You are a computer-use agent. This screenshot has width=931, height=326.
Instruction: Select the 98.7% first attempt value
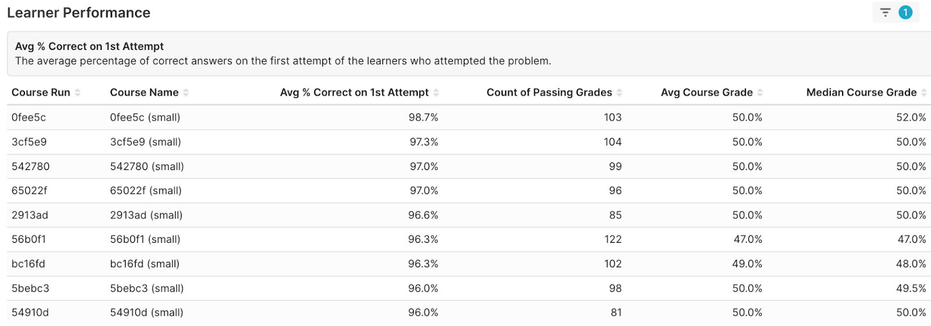423,118
